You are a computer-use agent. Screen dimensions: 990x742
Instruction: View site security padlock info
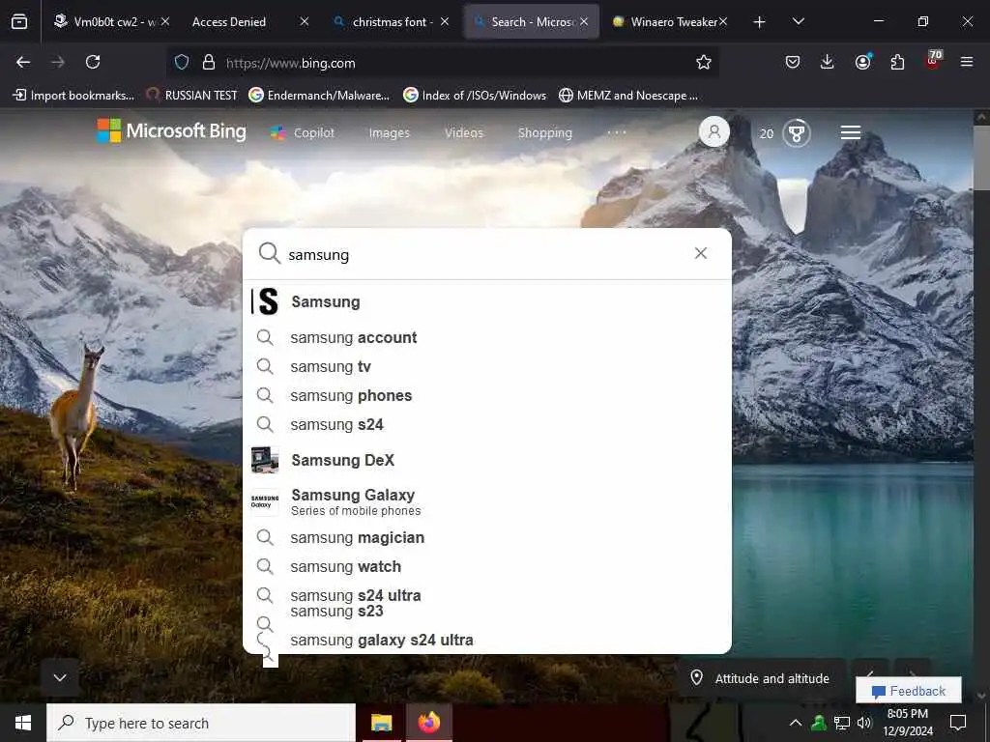pyautogui.click(x=209, y=62)
